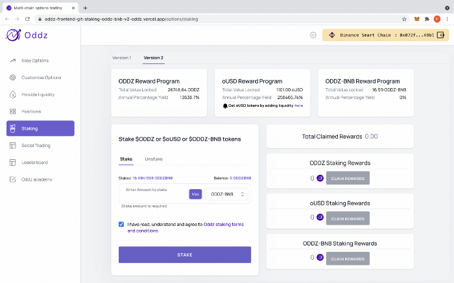The width and height of the screenshot is (454, 283).
Task: Claim rewards for oUSD Staking
Action: (x=348, y=218)
